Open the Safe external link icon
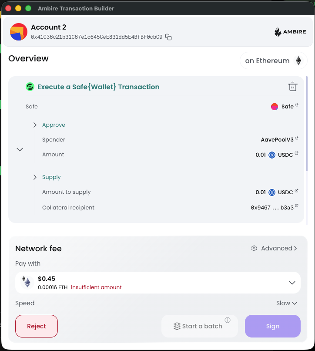315x351 pixels. pos(297,105)
